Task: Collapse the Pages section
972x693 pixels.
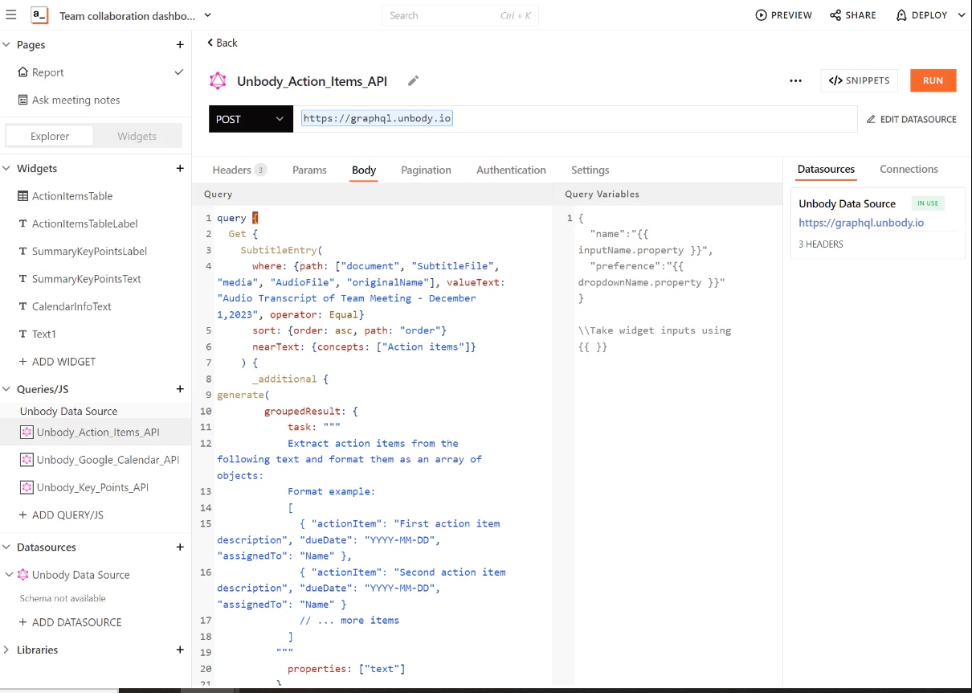Action: [x=7, y=45]
